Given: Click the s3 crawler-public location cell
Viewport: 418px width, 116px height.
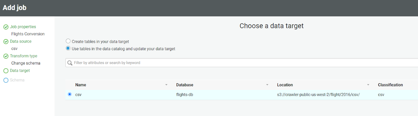Looking at the screenshot, I should pos(318,95).
